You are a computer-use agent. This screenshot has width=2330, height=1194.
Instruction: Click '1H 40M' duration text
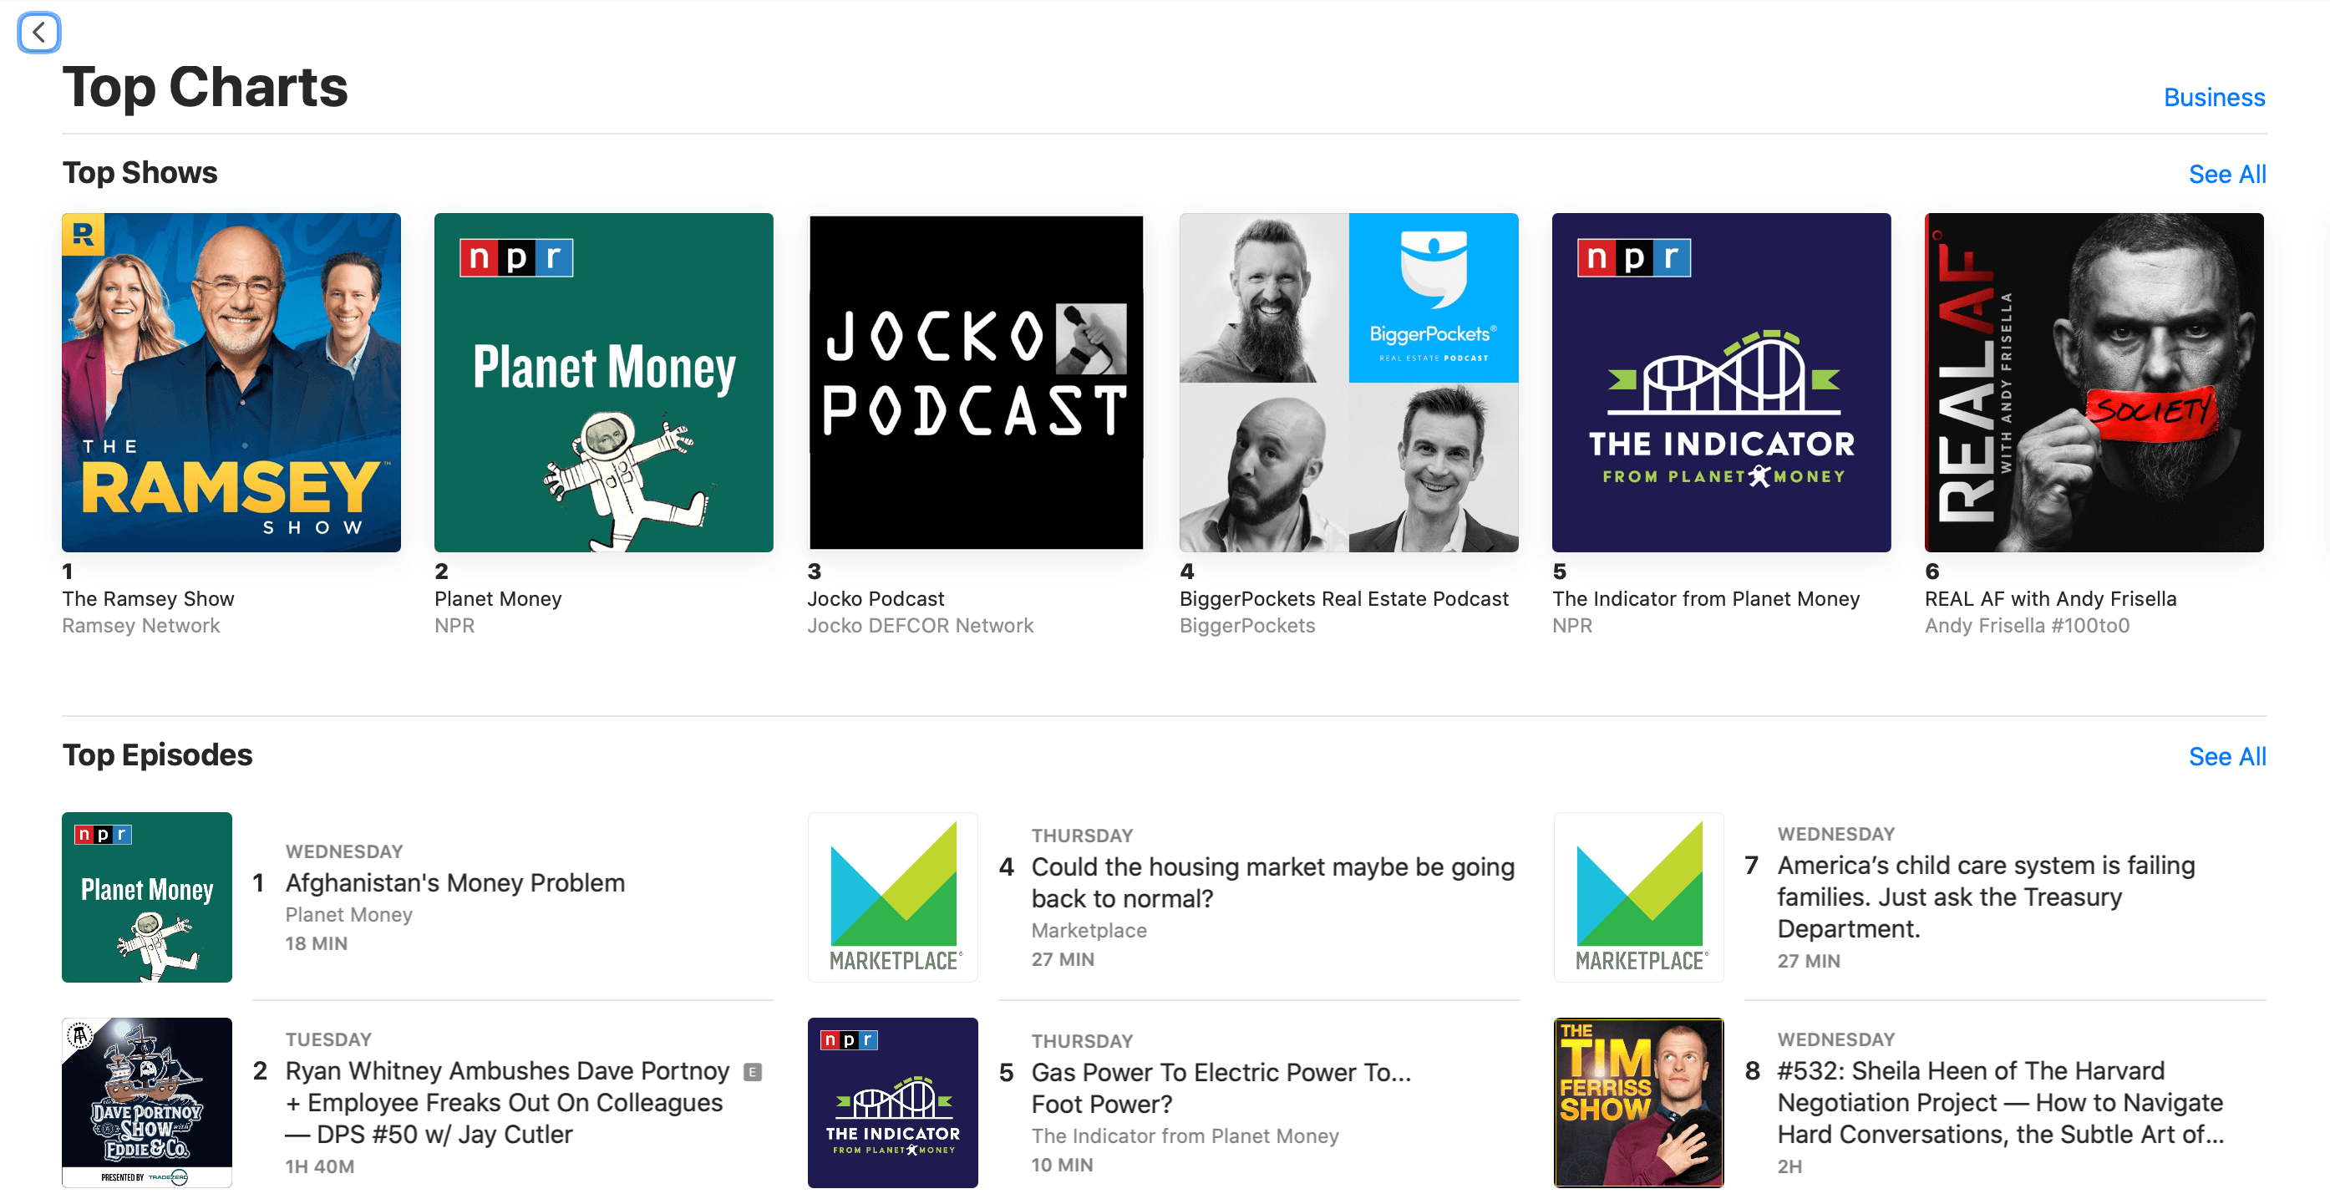coord(320,1166)
